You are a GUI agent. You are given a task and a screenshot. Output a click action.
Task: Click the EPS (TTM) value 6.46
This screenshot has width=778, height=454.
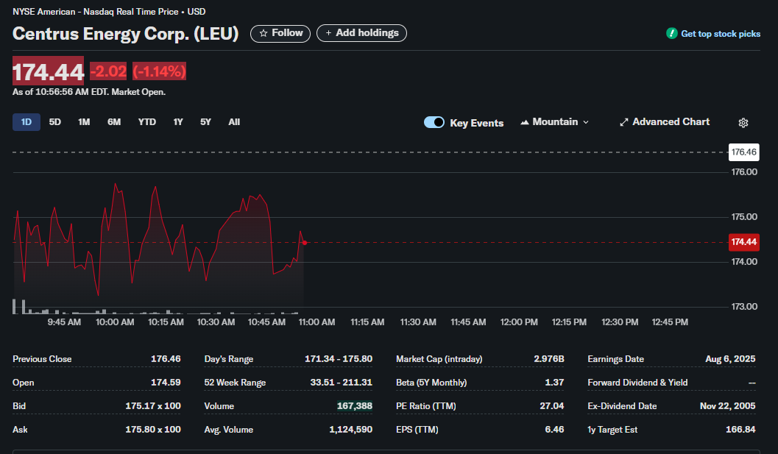pyautogui.click(x=554, y=430)
